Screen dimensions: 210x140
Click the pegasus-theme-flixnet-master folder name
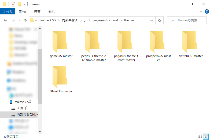click(x=126, y=58)
